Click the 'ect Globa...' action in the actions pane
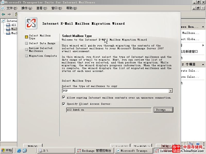This screenshot has width=206, height=154. point(190,39)
